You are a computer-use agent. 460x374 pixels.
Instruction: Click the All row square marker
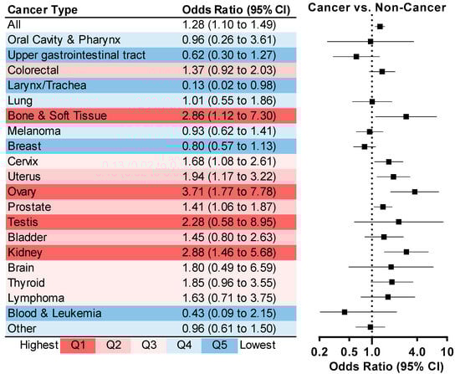(380, 27)
